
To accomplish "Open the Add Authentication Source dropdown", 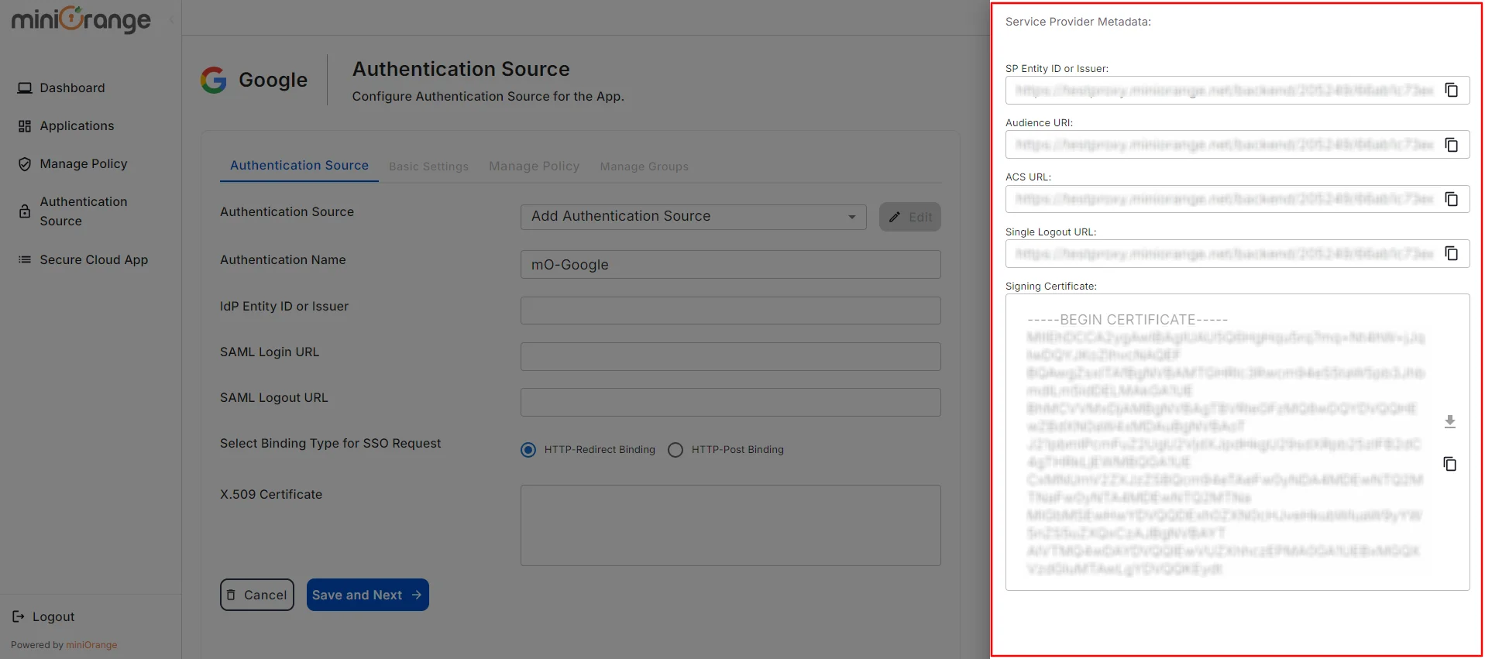I will [x=693, y=217].
